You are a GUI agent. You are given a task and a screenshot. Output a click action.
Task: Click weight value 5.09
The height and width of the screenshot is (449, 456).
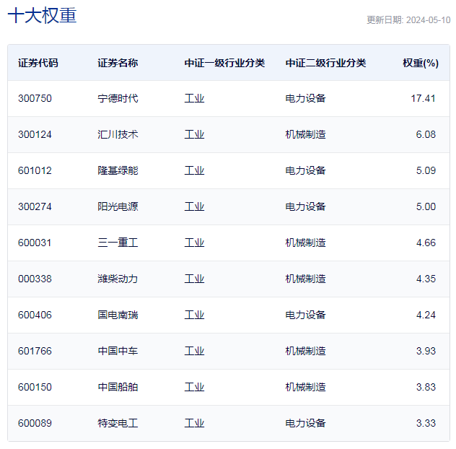pos(426,170)
